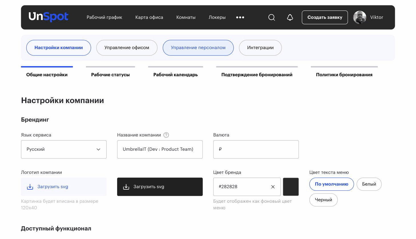Open search with the magnifier icon
416x239 pixels.
pos(271,17)
